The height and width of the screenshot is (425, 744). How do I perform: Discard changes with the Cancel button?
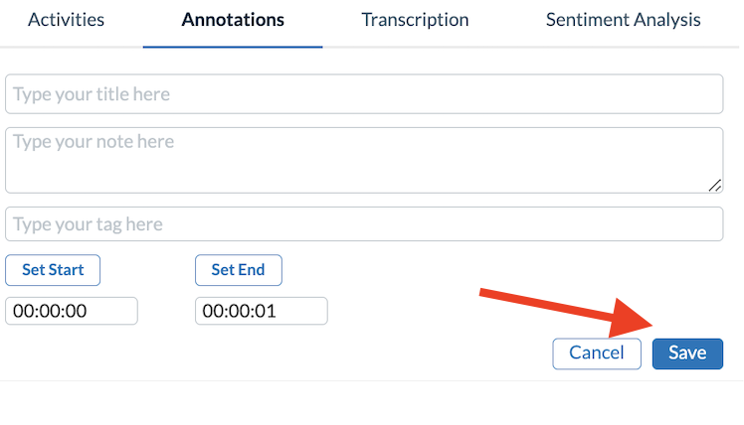pos(597,353)
